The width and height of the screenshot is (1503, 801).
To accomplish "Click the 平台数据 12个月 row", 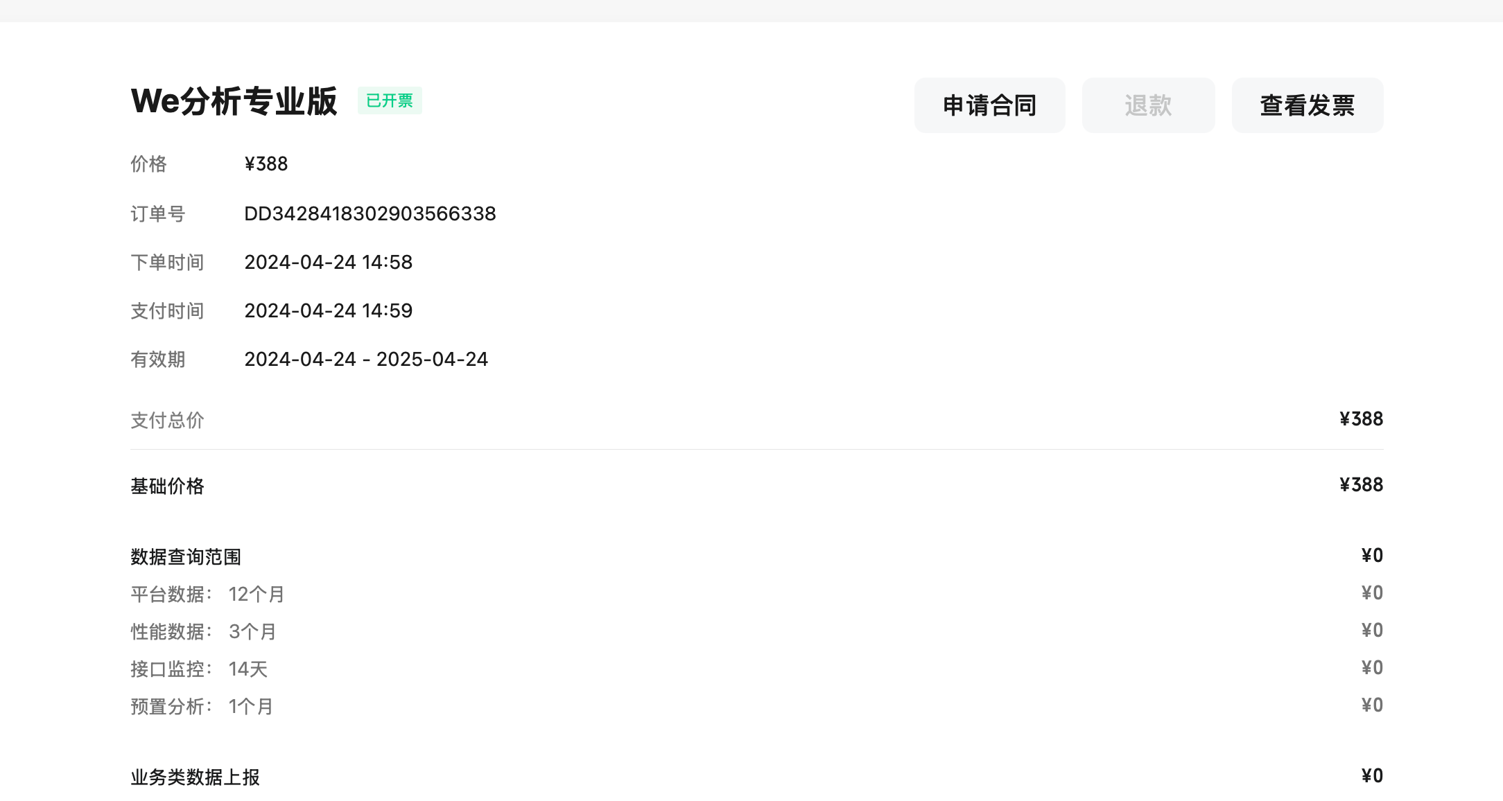I will (x=207, y=594).
